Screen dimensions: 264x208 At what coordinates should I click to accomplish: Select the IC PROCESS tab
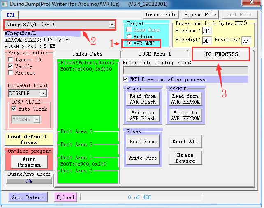click(x=222, y=54)
